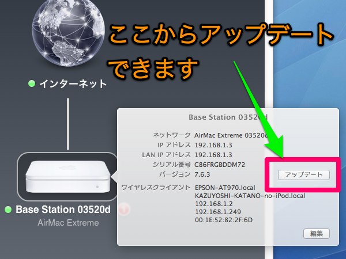Click wireless client 192.168.1.2
Image resolution: width=346 pixels, height=259 pixels.
click(x=214, y=204)
